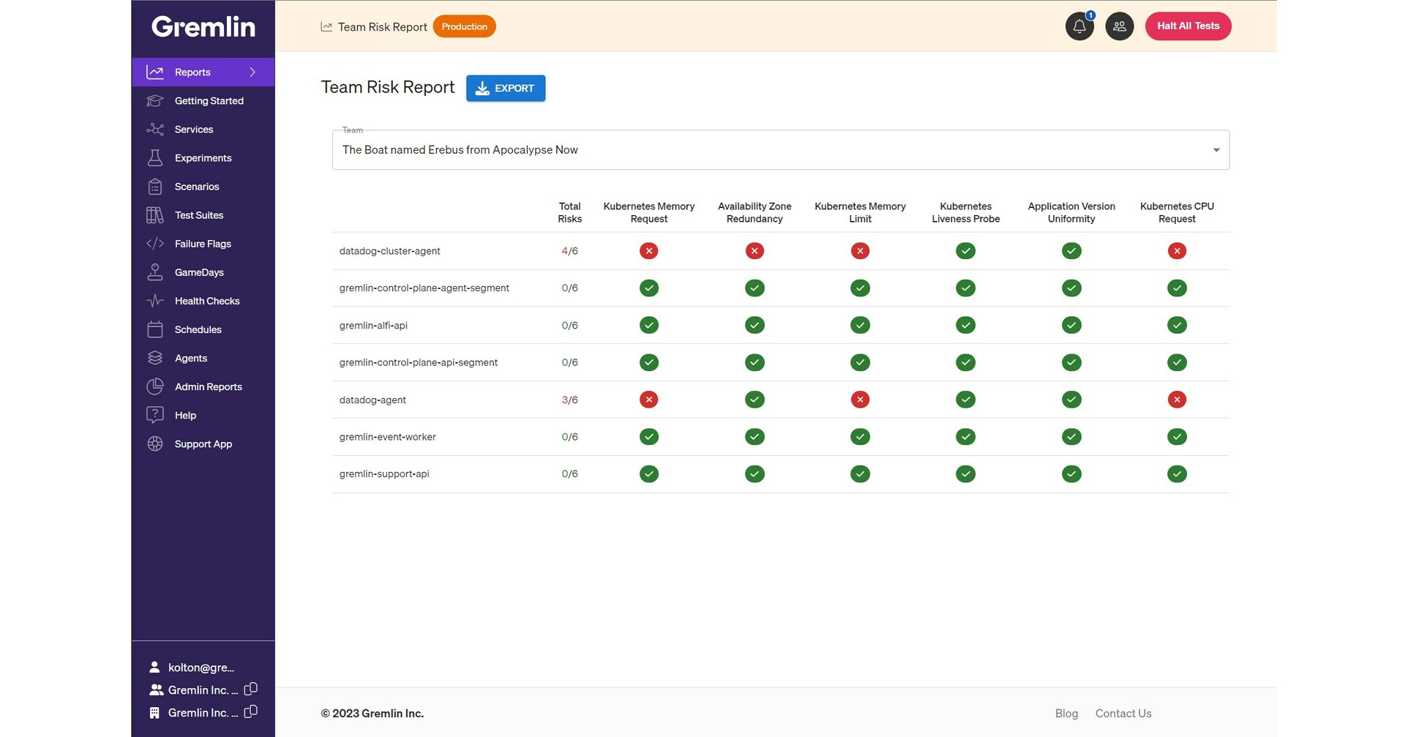This screenshot has height=737, width=1408.
Task: Open the Health Checks pulse icon
Action: (155, 300)
